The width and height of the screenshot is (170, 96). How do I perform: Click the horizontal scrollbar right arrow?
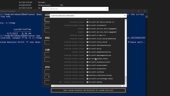[124, 86]
